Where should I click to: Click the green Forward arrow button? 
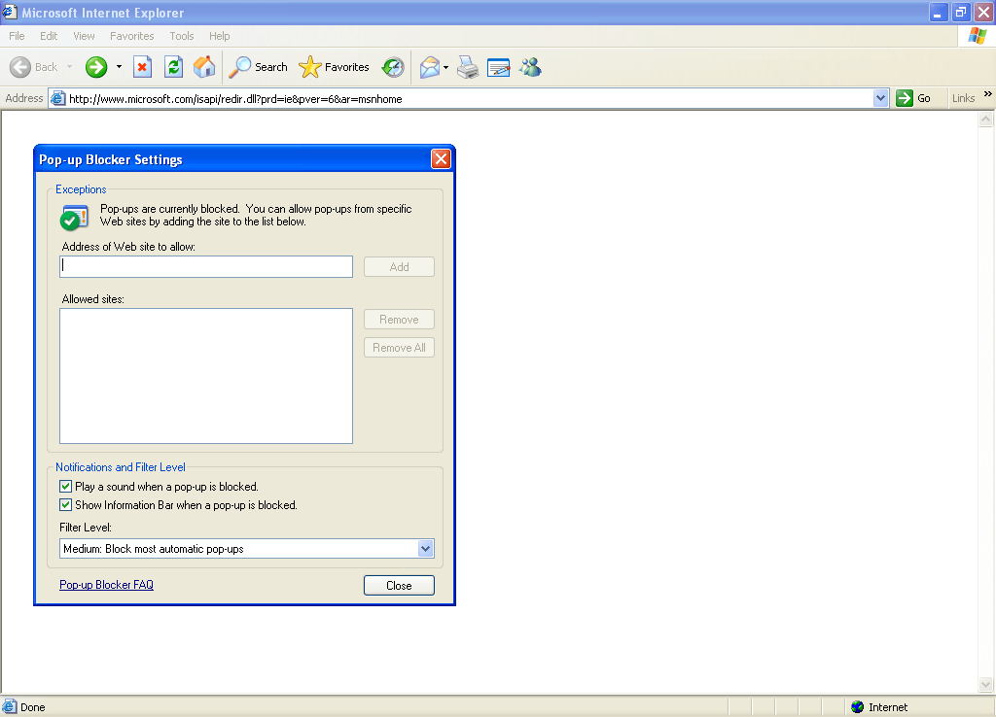95,67
